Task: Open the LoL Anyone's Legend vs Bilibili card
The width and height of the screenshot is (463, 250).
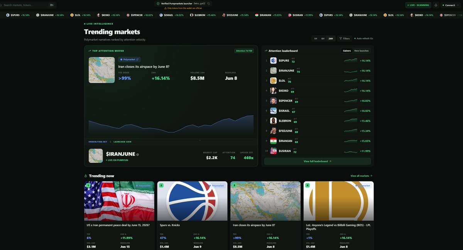Action: [x=339, y=216]
